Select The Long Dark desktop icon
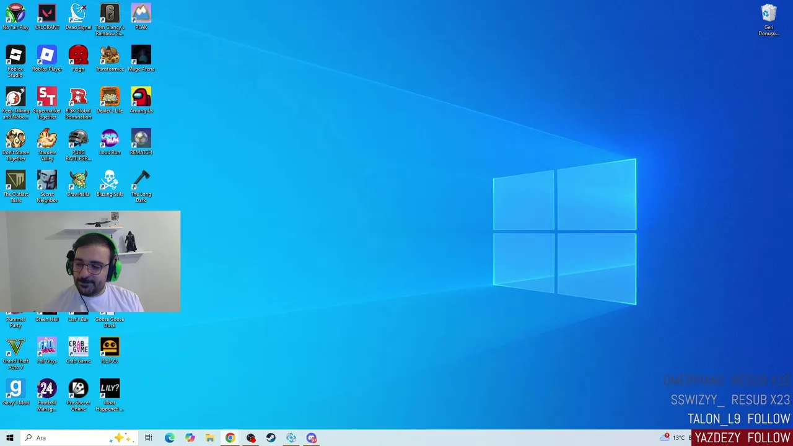Viewport: 793px width, 446px height. (x=141, y=186)
